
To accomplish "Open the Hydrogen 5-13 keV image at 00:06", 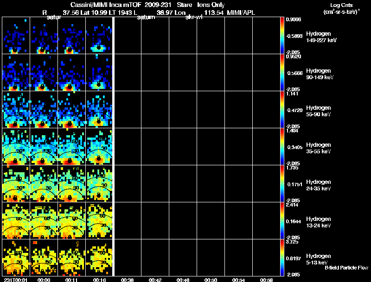I will [44, 257].
